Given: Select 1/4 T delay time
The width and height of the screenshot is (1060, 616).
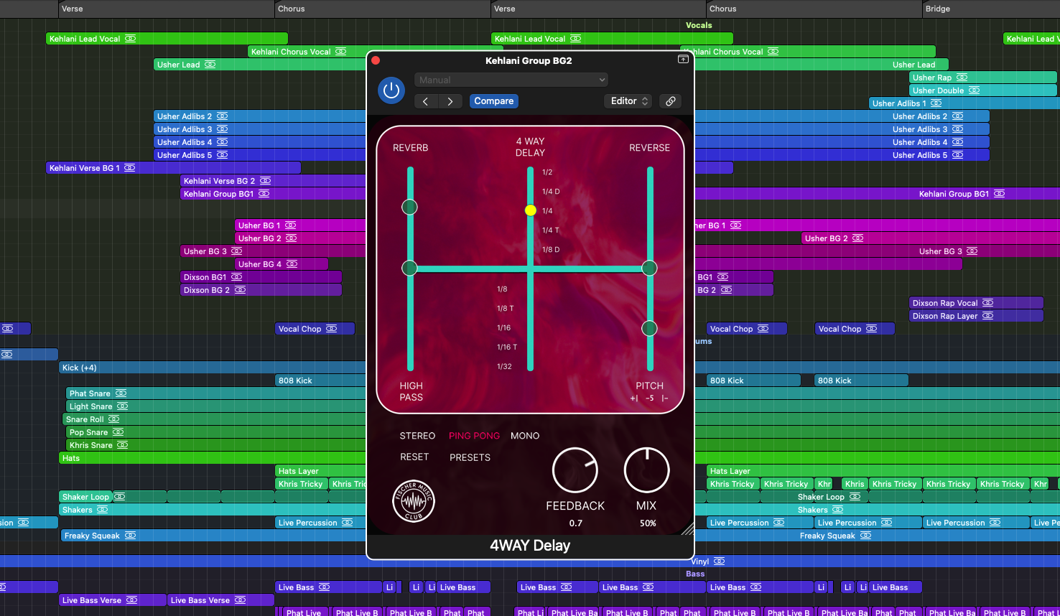Looking at the screenshot, I should click(x=550, y=230).
